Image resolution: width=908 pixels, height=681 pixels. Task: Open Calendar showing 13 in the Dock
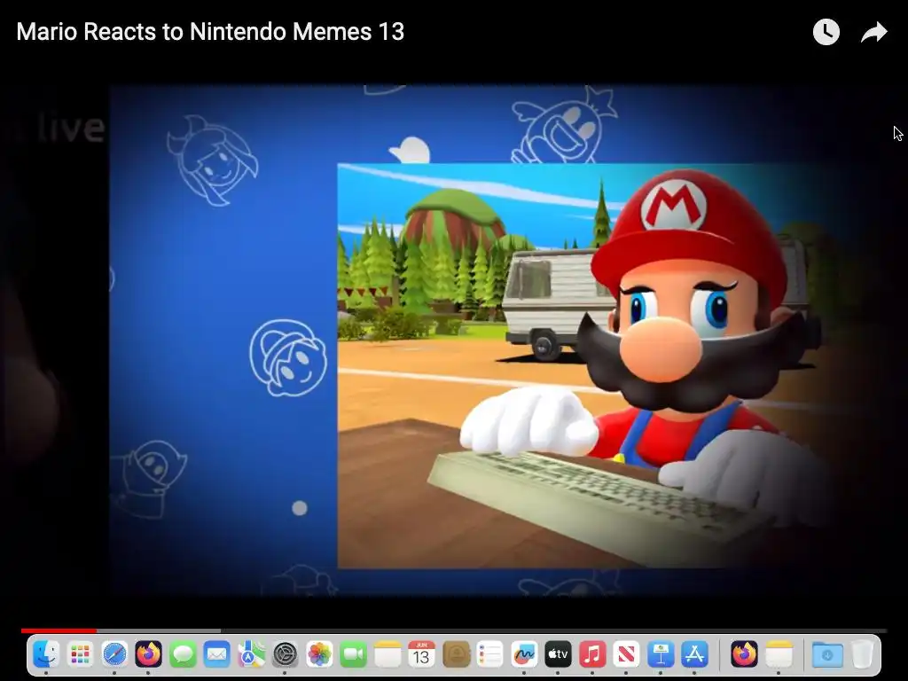(x=421, y=654)
